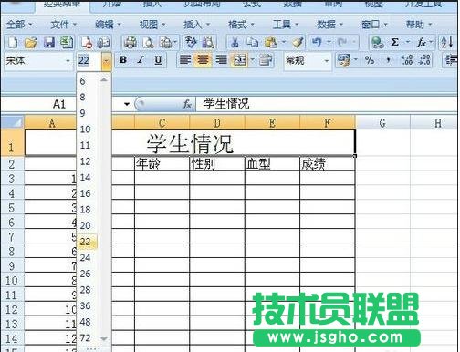Viewport: 460px width, 352px height.
Task: Toggle Underline formatting
Action: coord(158,60)
